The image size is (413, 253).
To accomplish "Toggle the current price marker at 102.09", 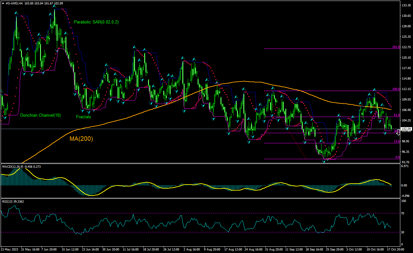I will [406, 129].
